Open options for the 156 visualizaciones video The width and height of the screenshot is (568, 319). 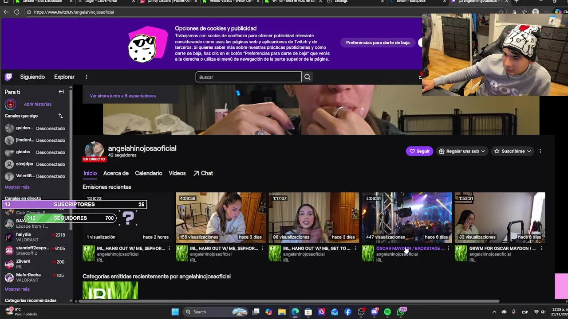coord(262,249)
